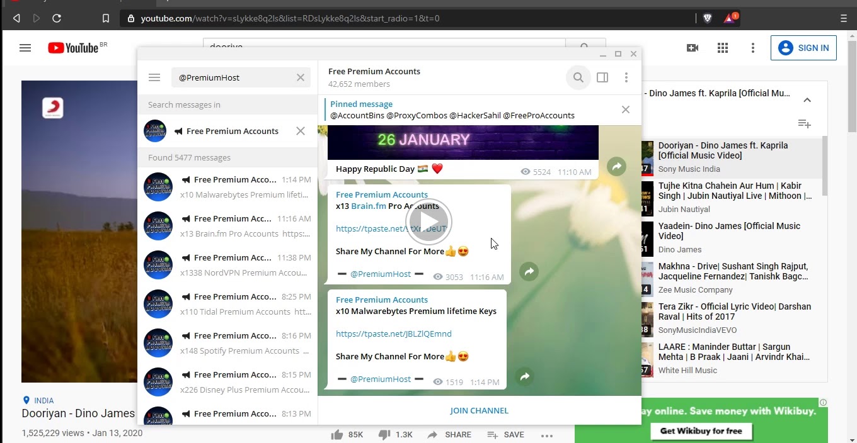Image resolution: width=857 pixels, height=443 pixels.
Task: Save the Dooriyan video to playlist
Action: (505, 434)
